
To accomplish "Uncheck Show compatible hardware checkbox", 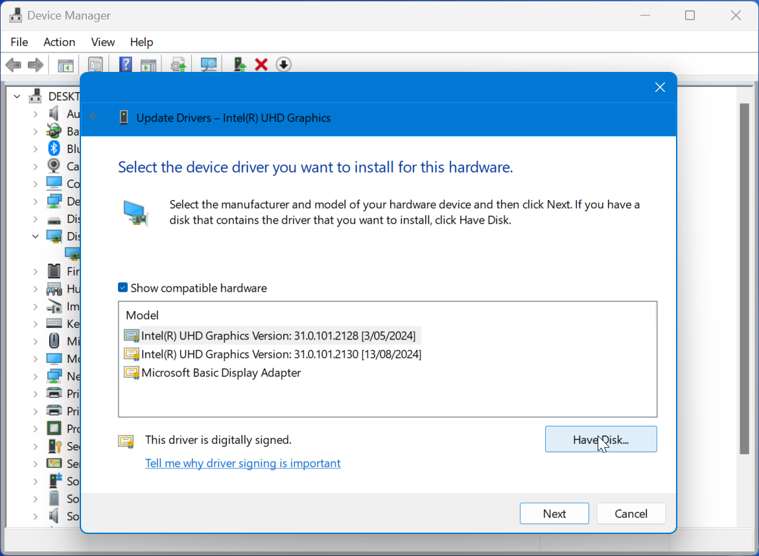I will [123, 288].
